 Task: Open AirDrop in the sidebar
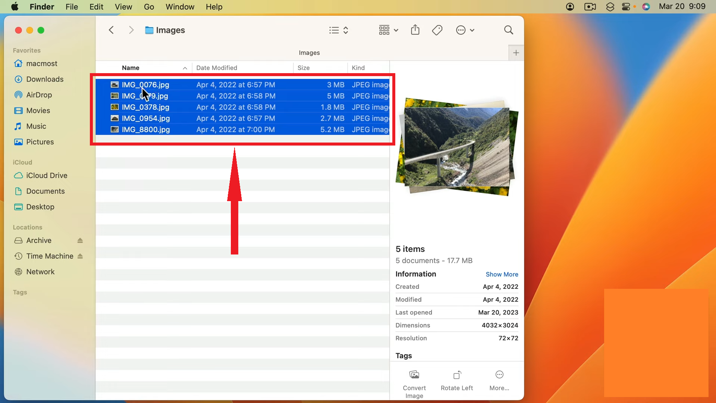pyautogui.click(x=39, y=95)
